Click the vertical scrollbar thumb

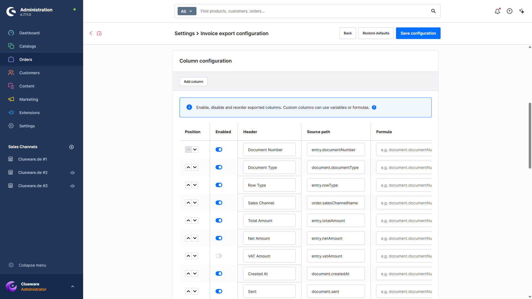point(530,136)
